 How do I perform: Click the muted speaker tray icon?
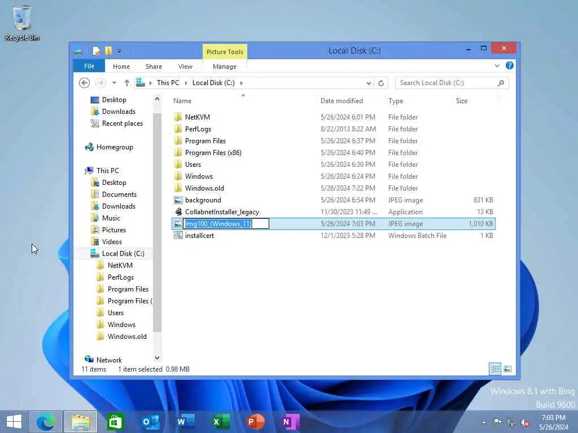pyautogui.click(x=525, y=422)
